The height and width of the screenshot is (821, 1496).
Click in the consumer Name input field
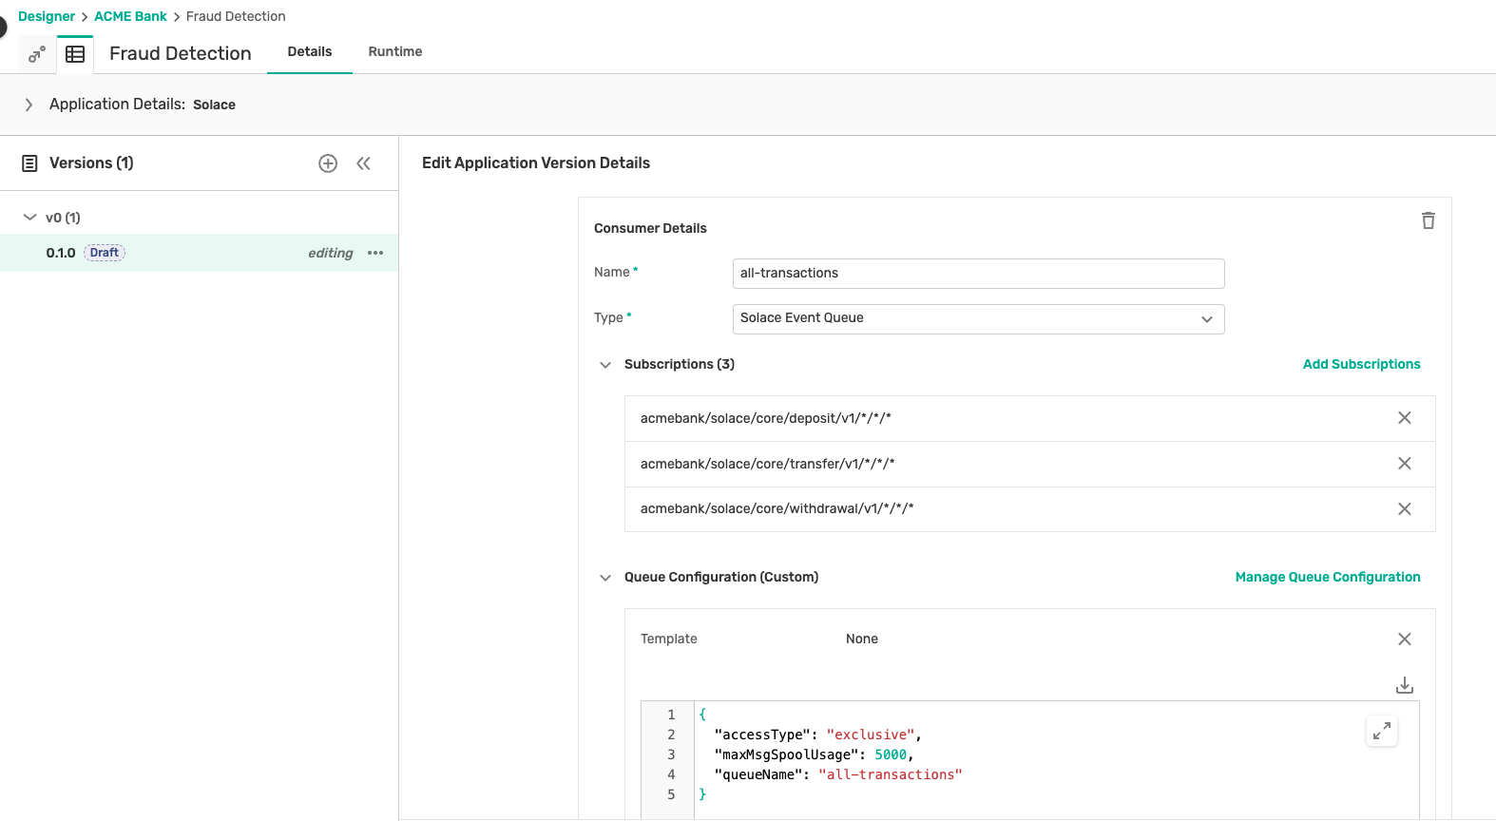pyautogui.click(x=978, y=274)
